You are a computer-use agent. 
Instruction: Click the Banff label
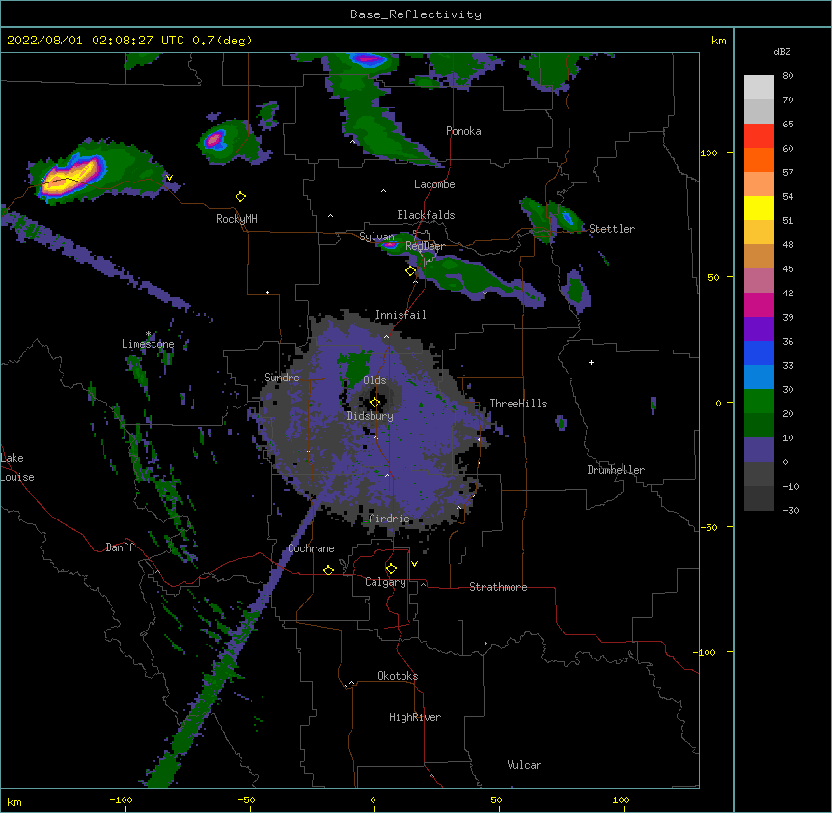tap(120, 547)
